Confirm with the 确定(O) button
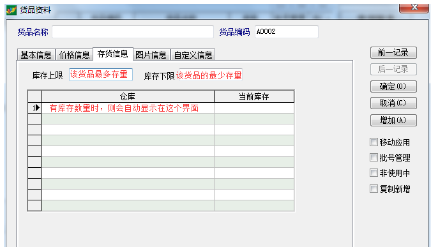This screenshot has height=247, width=431. [x=393, y=87]
